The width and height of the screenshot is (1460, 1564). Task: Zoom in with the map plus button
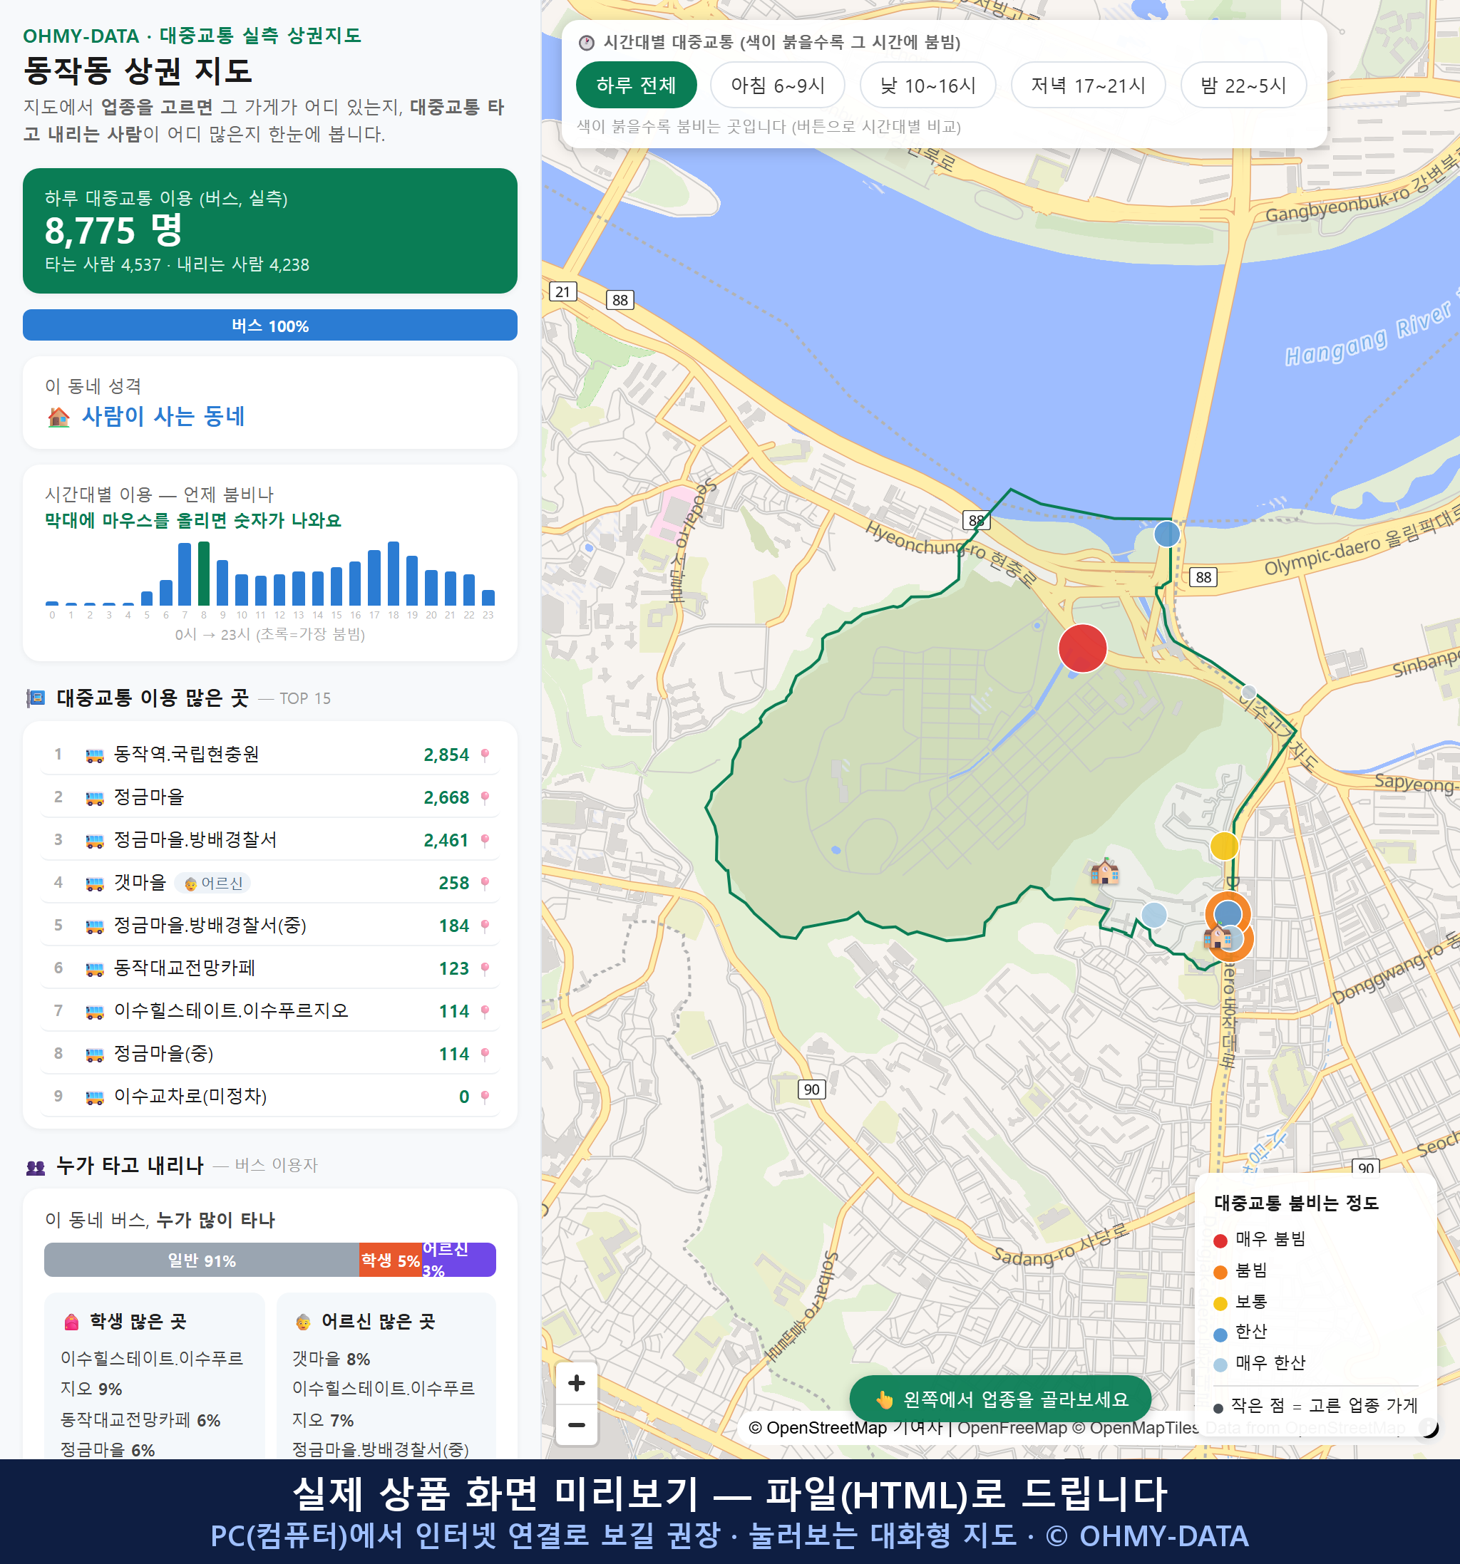[x=576, y=1382]
